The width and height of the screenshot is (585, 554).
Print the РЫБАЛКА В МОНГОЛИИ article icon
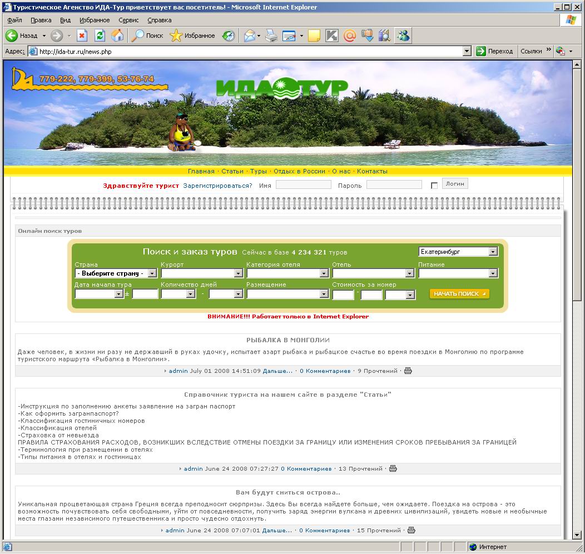point(408,371)
